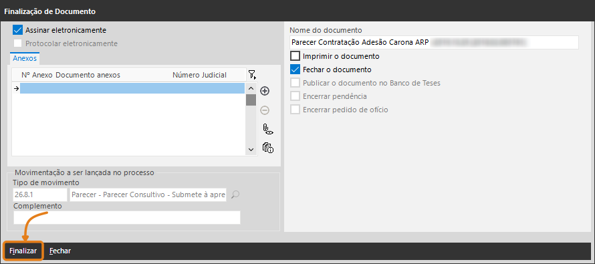Click the paperclip view attachment icon
Screen dimensions: 595x264
point(268,130)
